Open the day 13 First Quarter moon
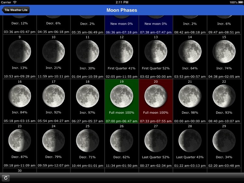This screenshot has width=244, height=183. point(156,52)
